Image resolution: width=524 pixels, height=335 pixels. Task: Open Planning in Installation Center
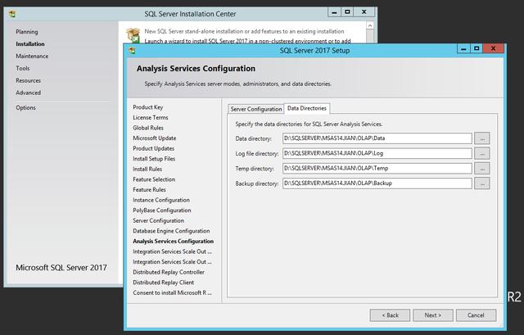click(27, 32)
